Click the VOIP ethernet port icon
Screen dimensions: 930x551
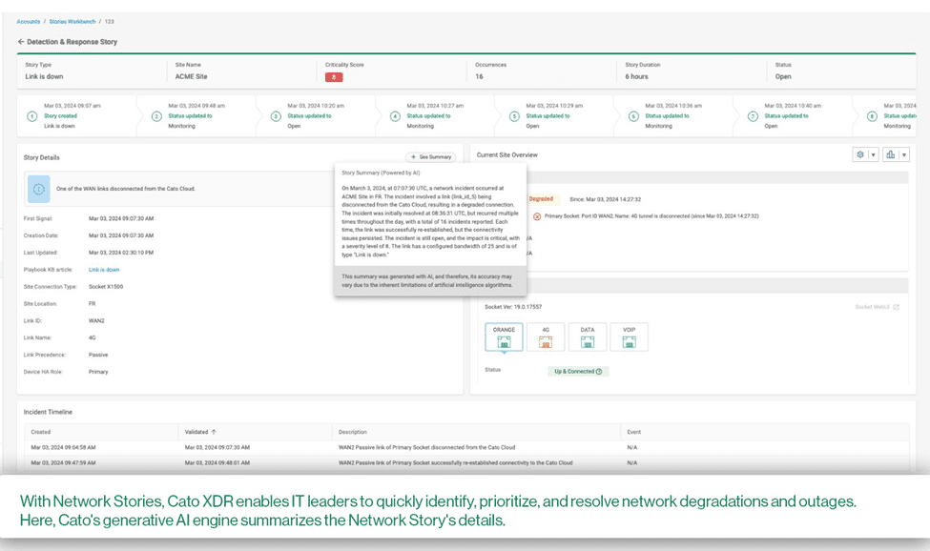coord(630,342)
